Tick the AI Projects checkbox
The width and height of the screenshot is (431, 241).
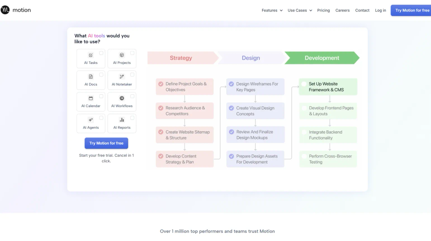point(132,53)
